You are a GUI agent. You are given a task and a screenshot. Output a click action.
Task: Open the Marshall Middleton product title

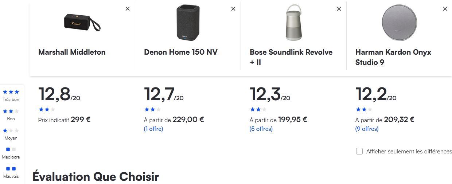pyautogui.click(x=72, y=52)
